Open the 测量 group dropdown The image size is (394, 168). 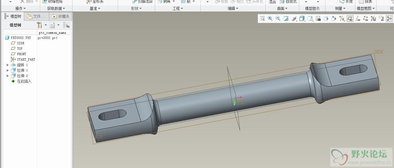click(340, 8)
